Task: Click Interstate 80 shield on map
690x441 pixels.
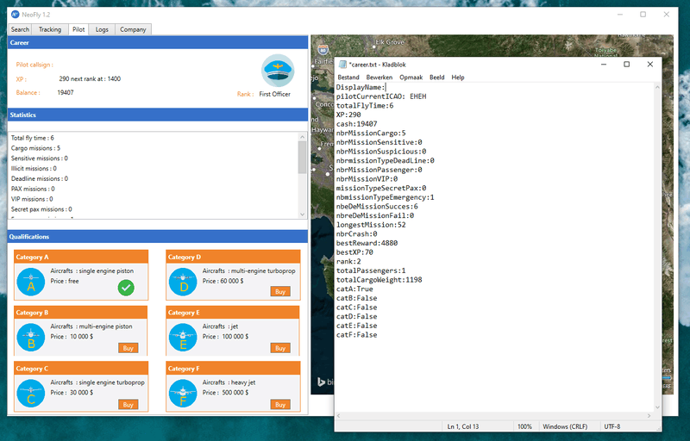Action: pos(323,49)
